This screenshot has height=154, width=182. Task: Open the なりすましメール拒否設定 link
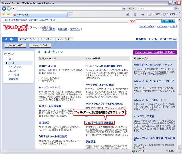coord(53,137)
